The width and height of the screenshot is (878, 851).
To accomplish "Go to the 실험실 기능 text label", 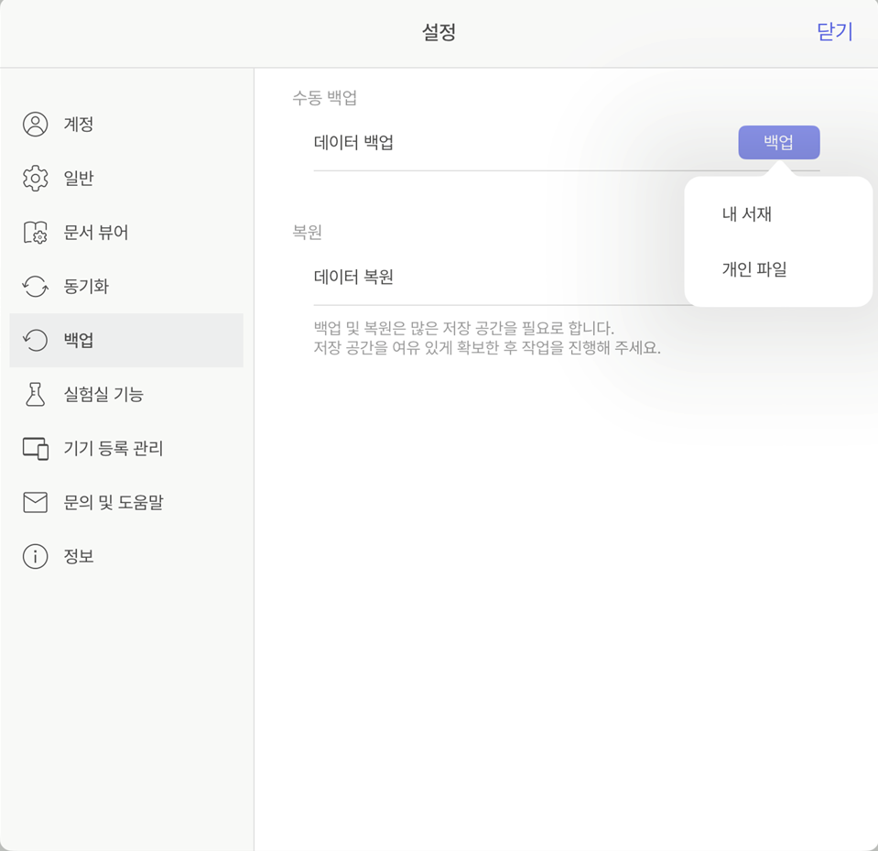I will [x=103, y=395].
